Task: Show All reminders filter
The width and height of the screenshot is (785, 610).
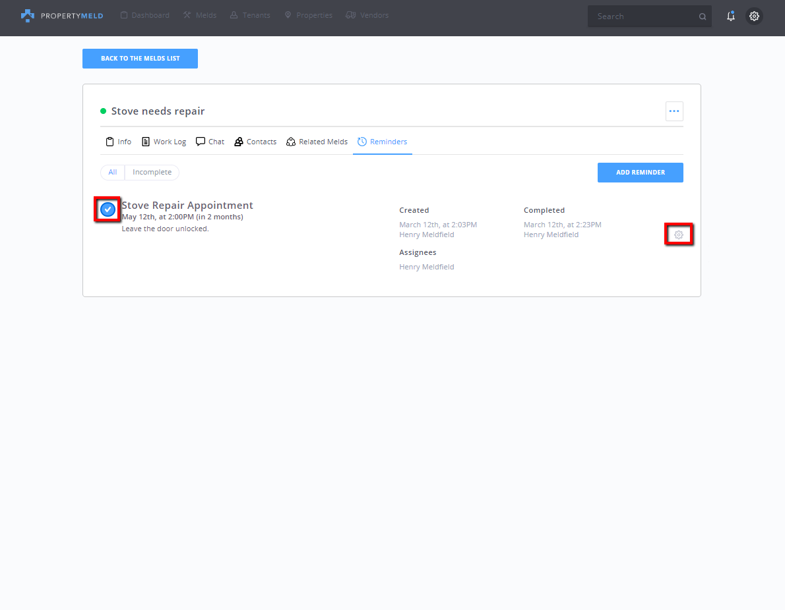Action: [x=113, y=172]
